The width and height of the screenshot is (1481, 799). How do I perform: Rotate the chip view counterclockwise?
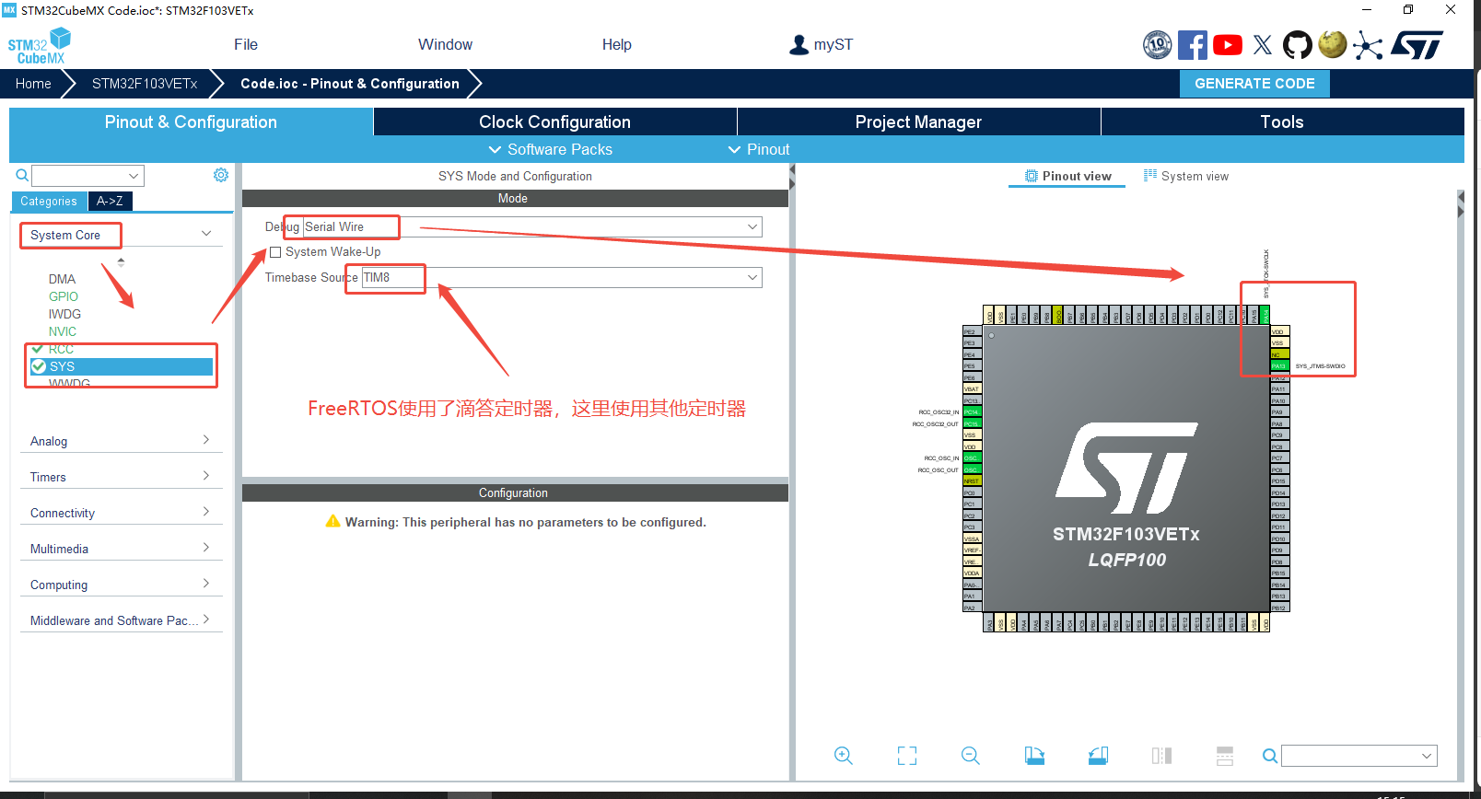click(1098, 756)
